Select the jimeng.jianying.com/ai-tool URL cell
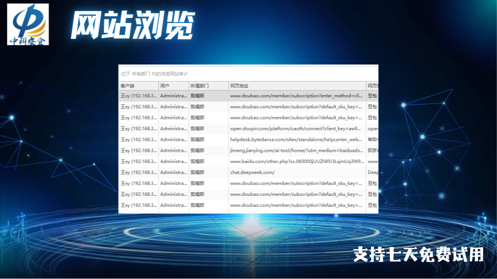Screen dimensions: 497x279 pyautogui.click(x=297, y=150)
